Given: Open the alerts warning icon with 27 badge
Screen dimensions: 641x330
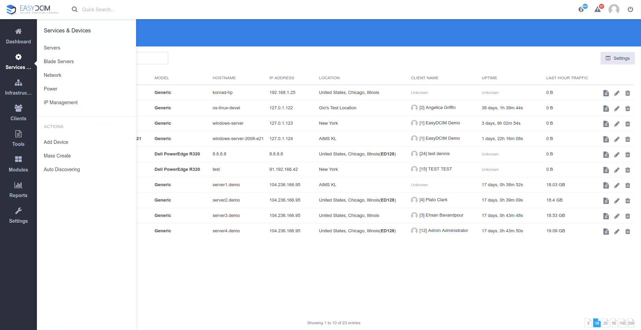Looking at the screenshot, I should click(598, 9).
